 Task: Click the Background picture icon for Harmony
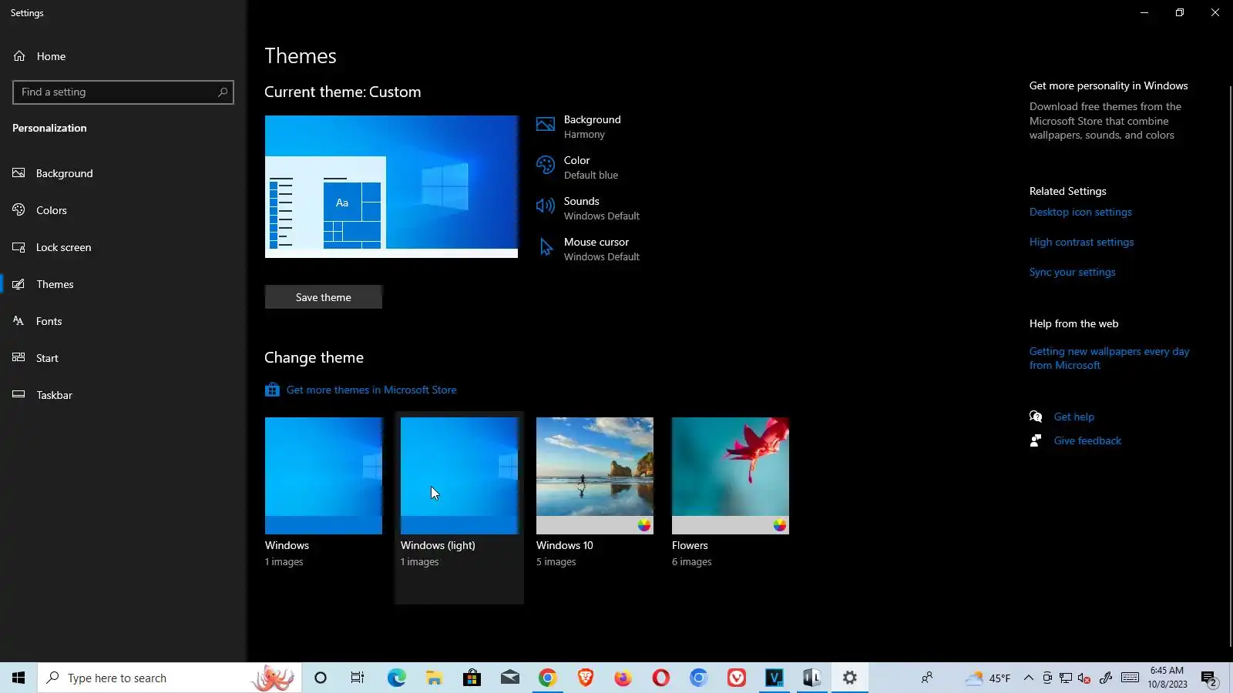pyautogui.click(x=546, y=125)
